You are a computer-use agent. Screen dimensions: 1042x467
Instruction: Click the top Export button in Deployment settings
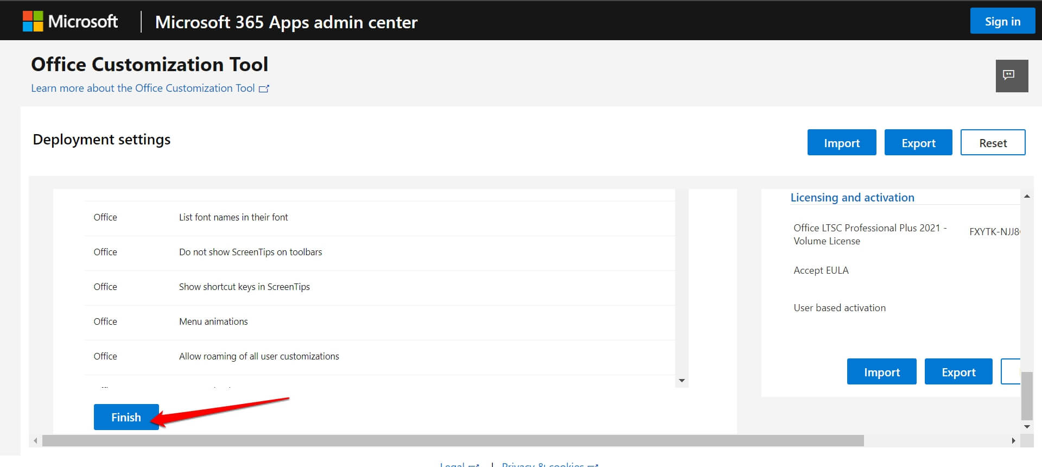coord(918,143)
